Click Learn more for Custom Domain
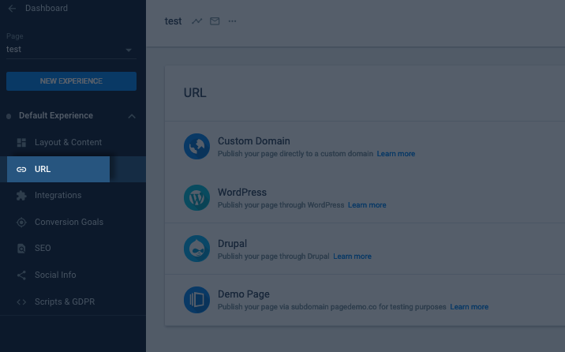Screen dimensions: 565x352 396,154
